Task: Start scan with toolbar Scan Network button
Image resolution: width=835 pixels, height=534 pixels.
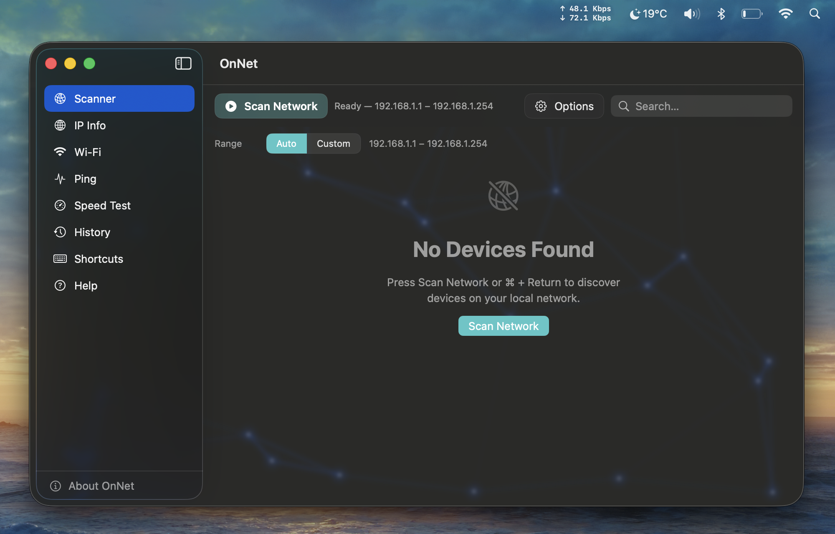Action: 271,106
